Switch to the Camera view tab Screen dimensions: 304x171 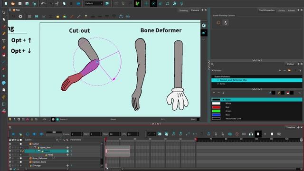tap(195, 10)
